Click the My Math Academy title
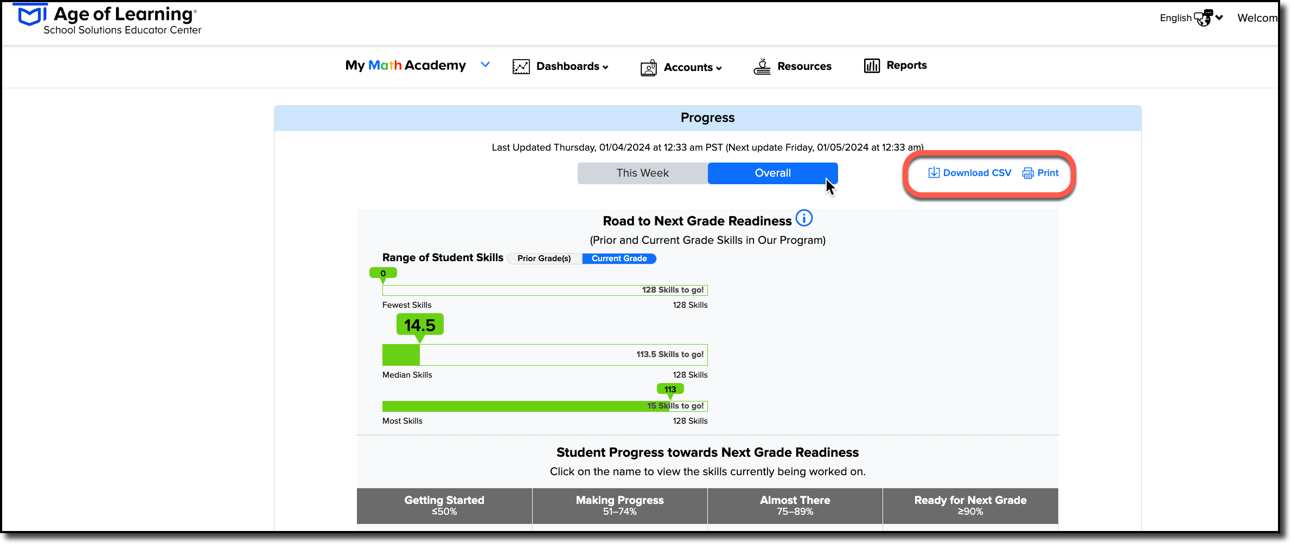The image size is (1291, 544). click(x=406, y=65)
